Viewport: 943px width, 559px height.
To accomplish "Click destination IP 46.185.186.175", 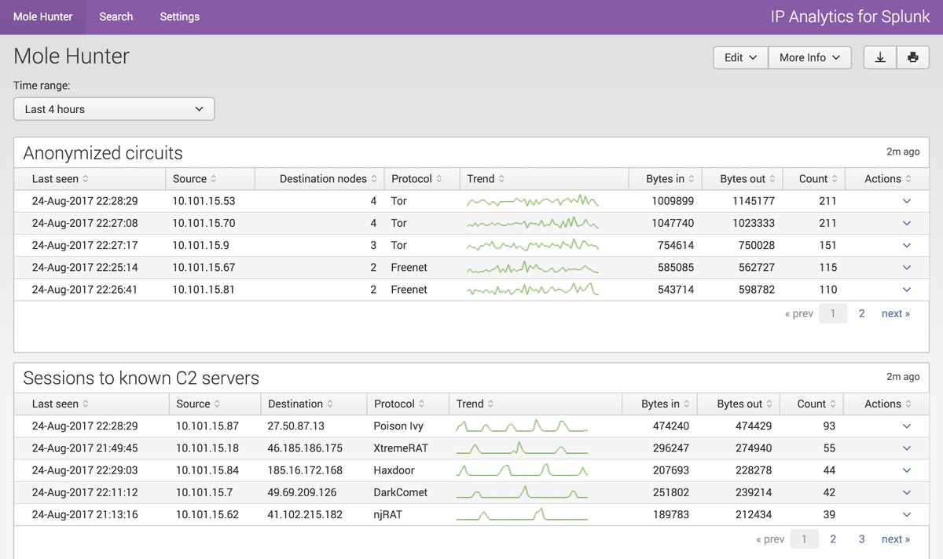I will [305, 448].
